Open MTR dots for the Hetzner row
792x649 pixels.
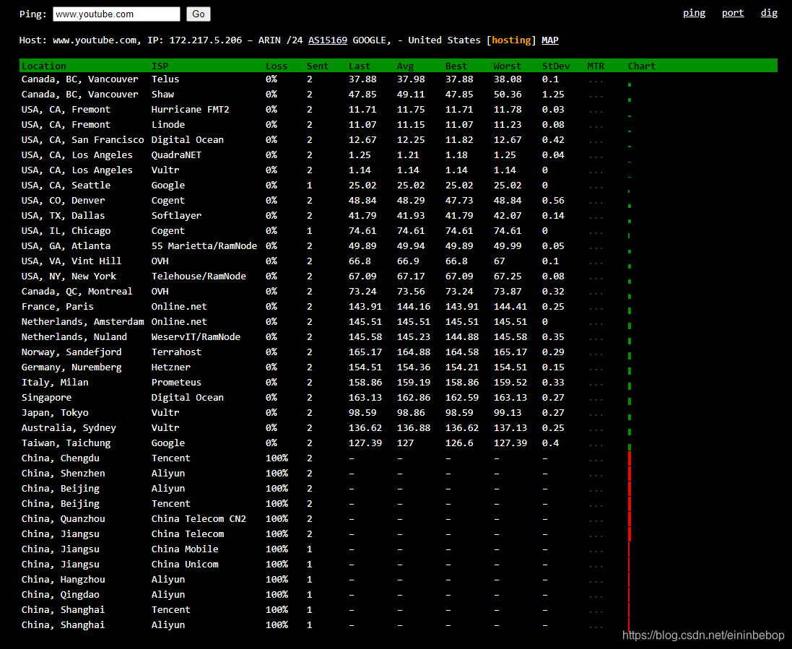596,369
